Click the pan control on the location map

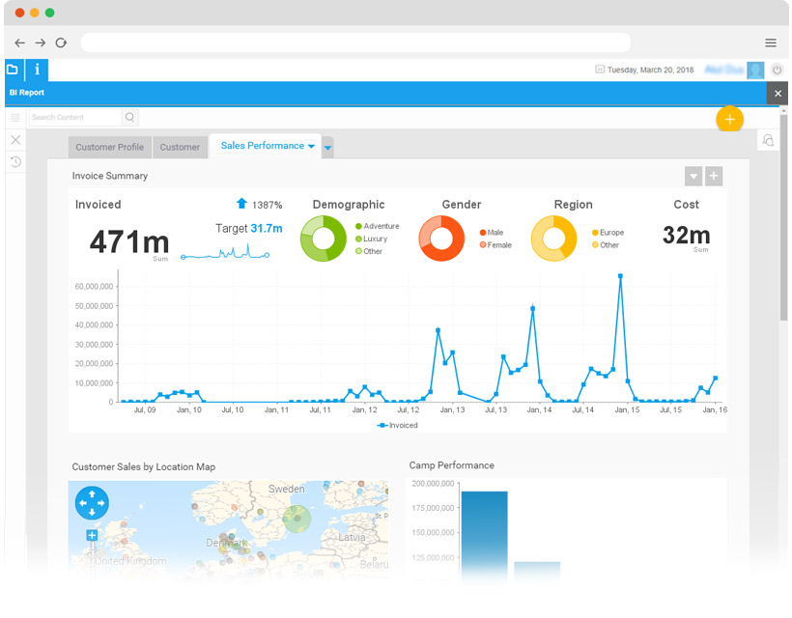click(90, 503)
